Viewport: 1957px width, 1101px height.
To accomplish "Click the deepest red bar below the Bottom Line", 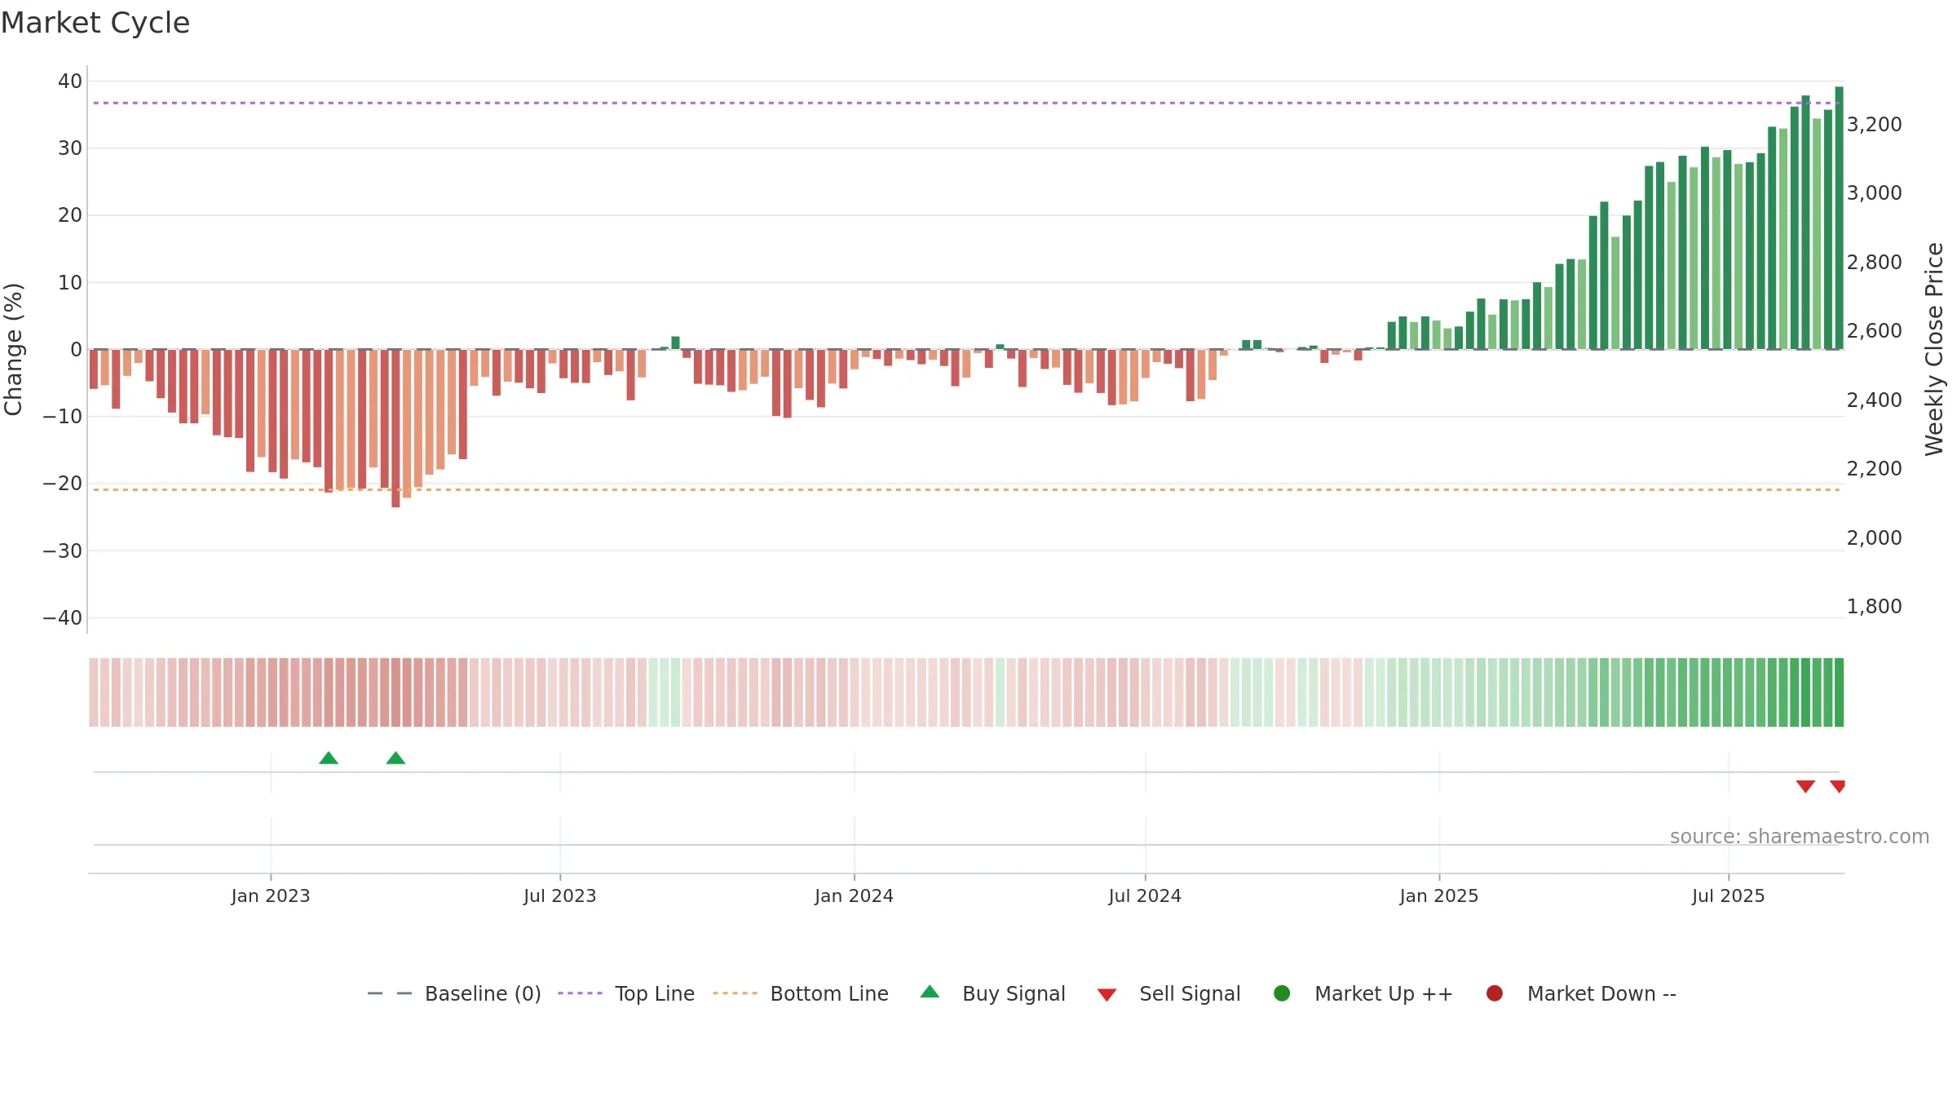I will tap(395, 428).
